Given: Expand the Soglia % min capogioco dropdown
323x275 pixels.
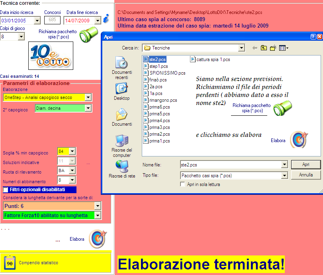Looking at the screenshot, I should coord(72,151).
